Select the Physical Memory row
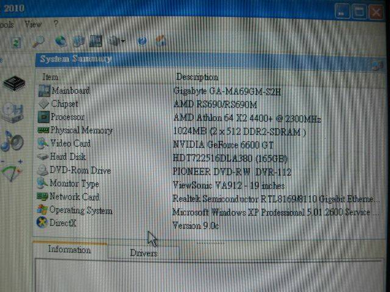The width and height of the screenshot is (390, 292). pos(210,131)
